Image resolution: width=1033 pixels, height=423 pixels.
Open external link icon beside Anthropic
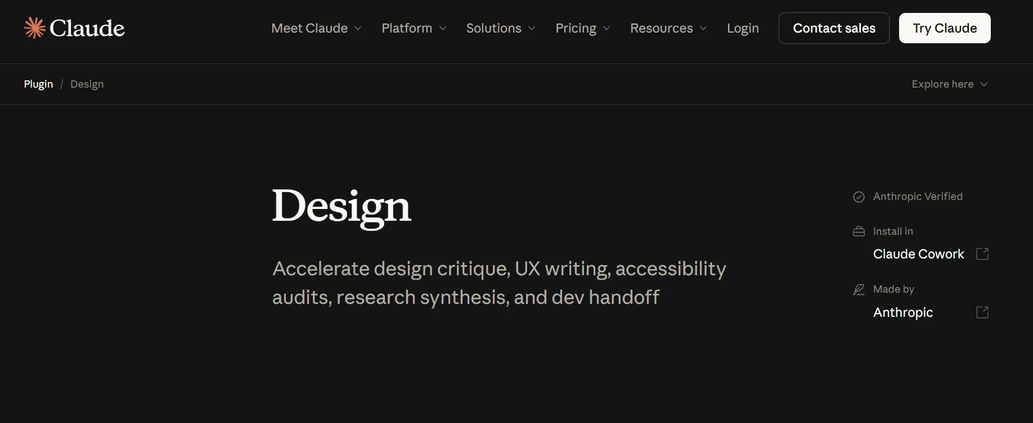tap(982, 312)
